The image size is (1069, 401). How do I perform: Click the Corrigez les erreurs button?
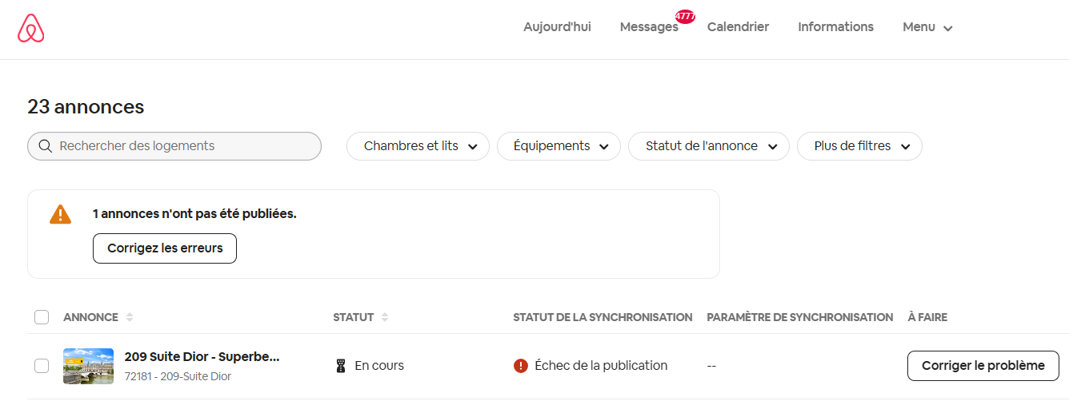tap(165, 248)
